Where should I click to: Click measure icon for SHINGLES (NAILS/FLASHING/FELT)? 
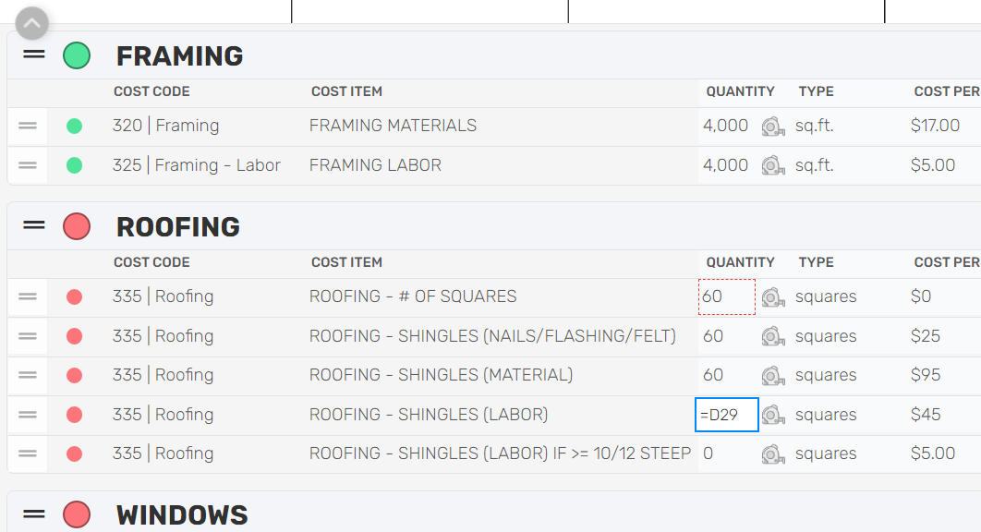tap(773, 337)
